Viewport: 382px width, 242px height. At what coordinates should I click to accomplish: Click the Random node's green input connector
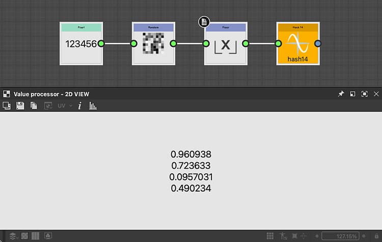134,44
